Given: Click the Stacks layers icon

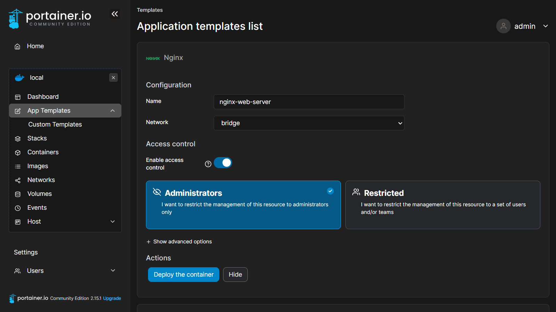Looking at the screenshot, I should click(x=18, y=139).
